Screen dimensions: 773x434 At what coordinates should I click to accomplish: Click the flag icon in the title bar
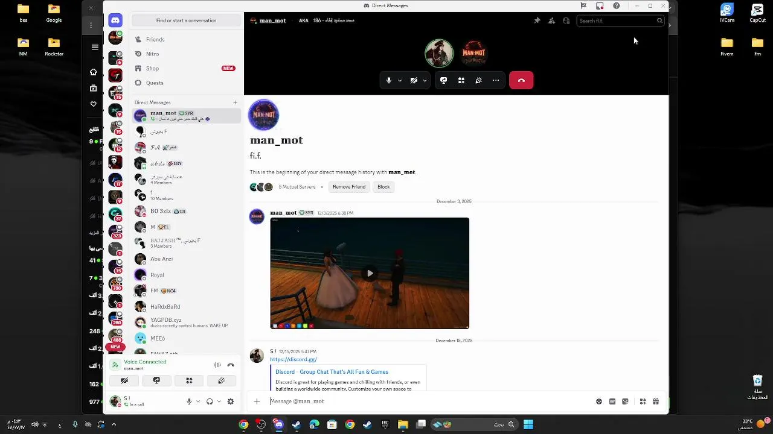coord(583,6)
